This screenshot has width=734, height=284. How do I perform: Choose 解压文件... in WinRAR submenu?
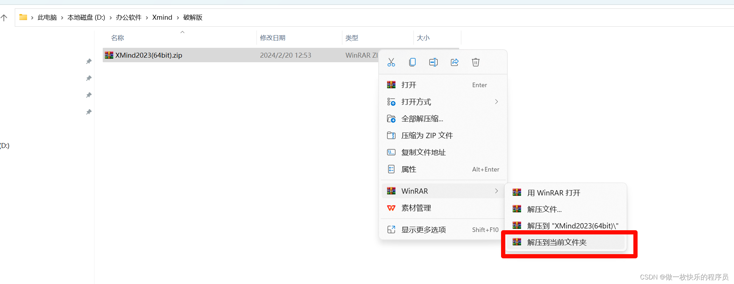(x=566, y=209)
